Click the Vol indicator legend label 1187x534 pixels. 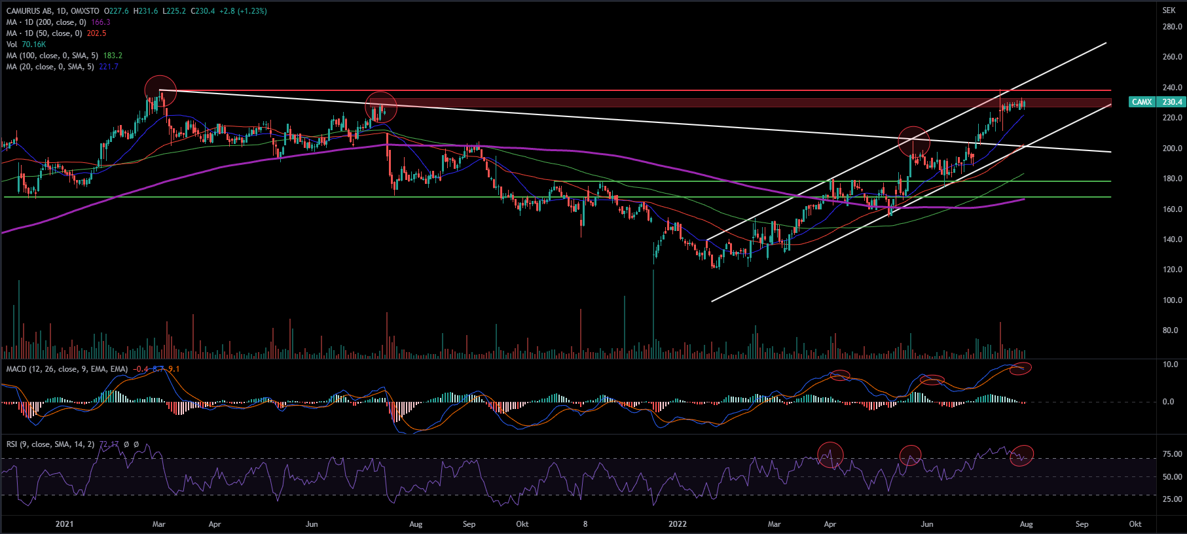[x=12, y=44]
